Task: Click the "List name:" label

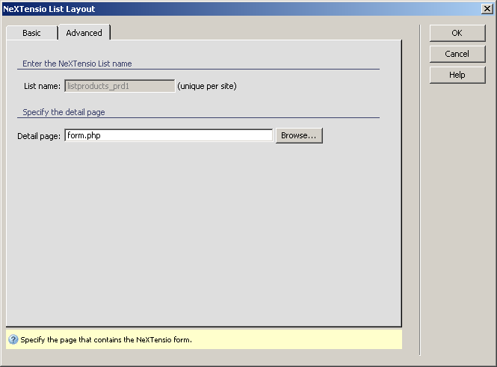Action: click(x=42, y=87)
